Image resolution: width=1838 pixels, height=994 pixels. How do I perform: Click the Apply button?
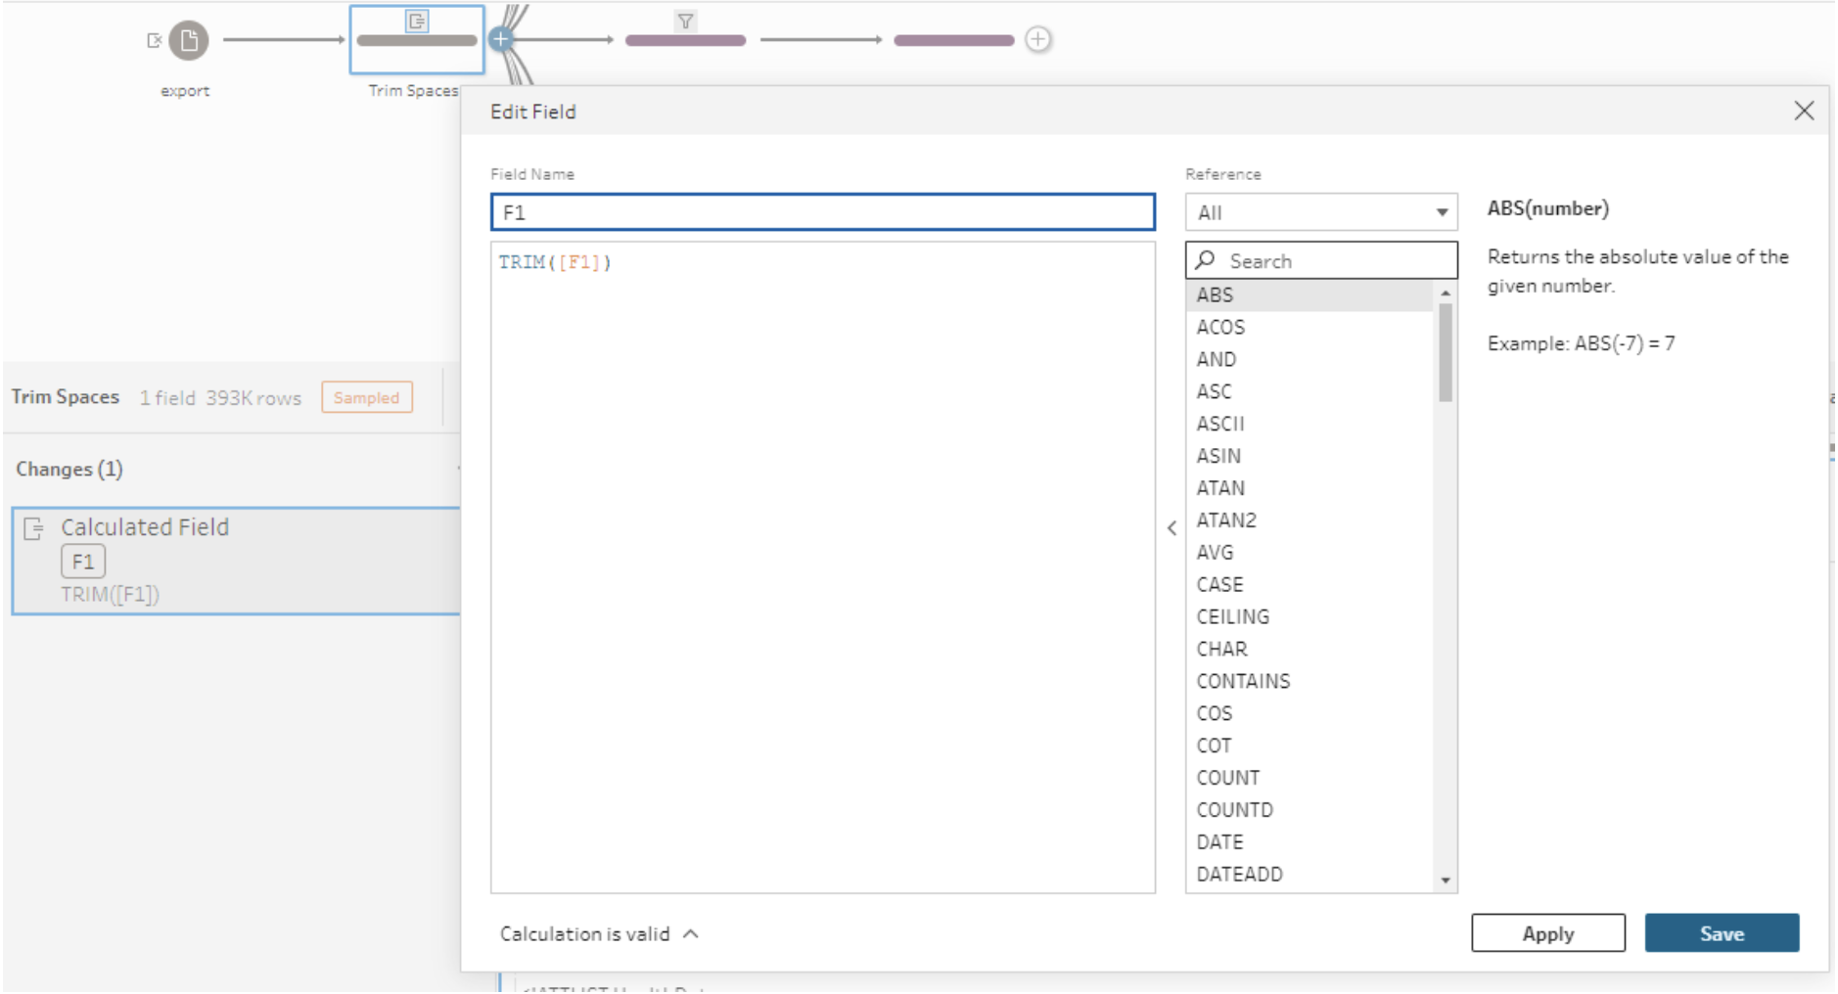(x=1547, y=933)
